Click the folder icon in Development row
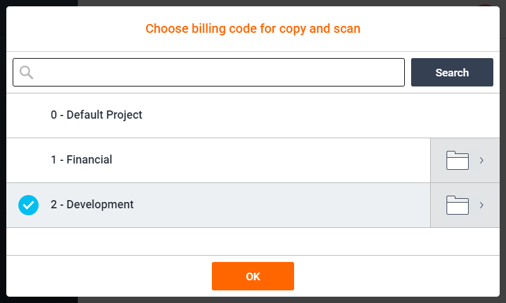The image size is (506, 303). (x=457, y=205)
